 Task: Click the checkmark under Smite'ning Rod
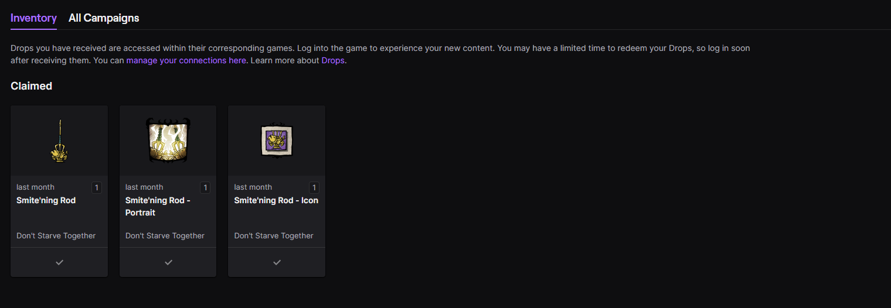(59, 262)
